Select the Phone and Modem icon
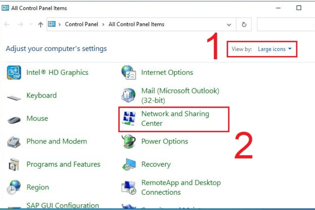This screenshot has width=315, height=210. (x=14, y=142)
